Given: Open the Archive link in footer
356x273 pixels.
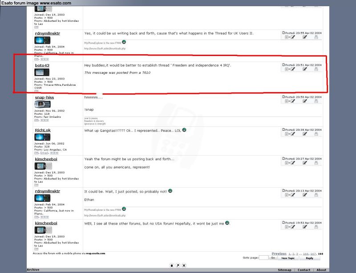Looking at the screenshot, I should pyautogui.click(x=33, y=270).
